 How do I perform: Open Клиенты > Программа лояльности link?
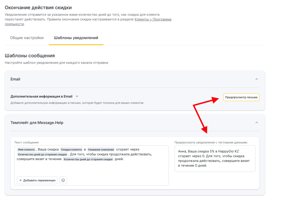(x=153, y=19)
